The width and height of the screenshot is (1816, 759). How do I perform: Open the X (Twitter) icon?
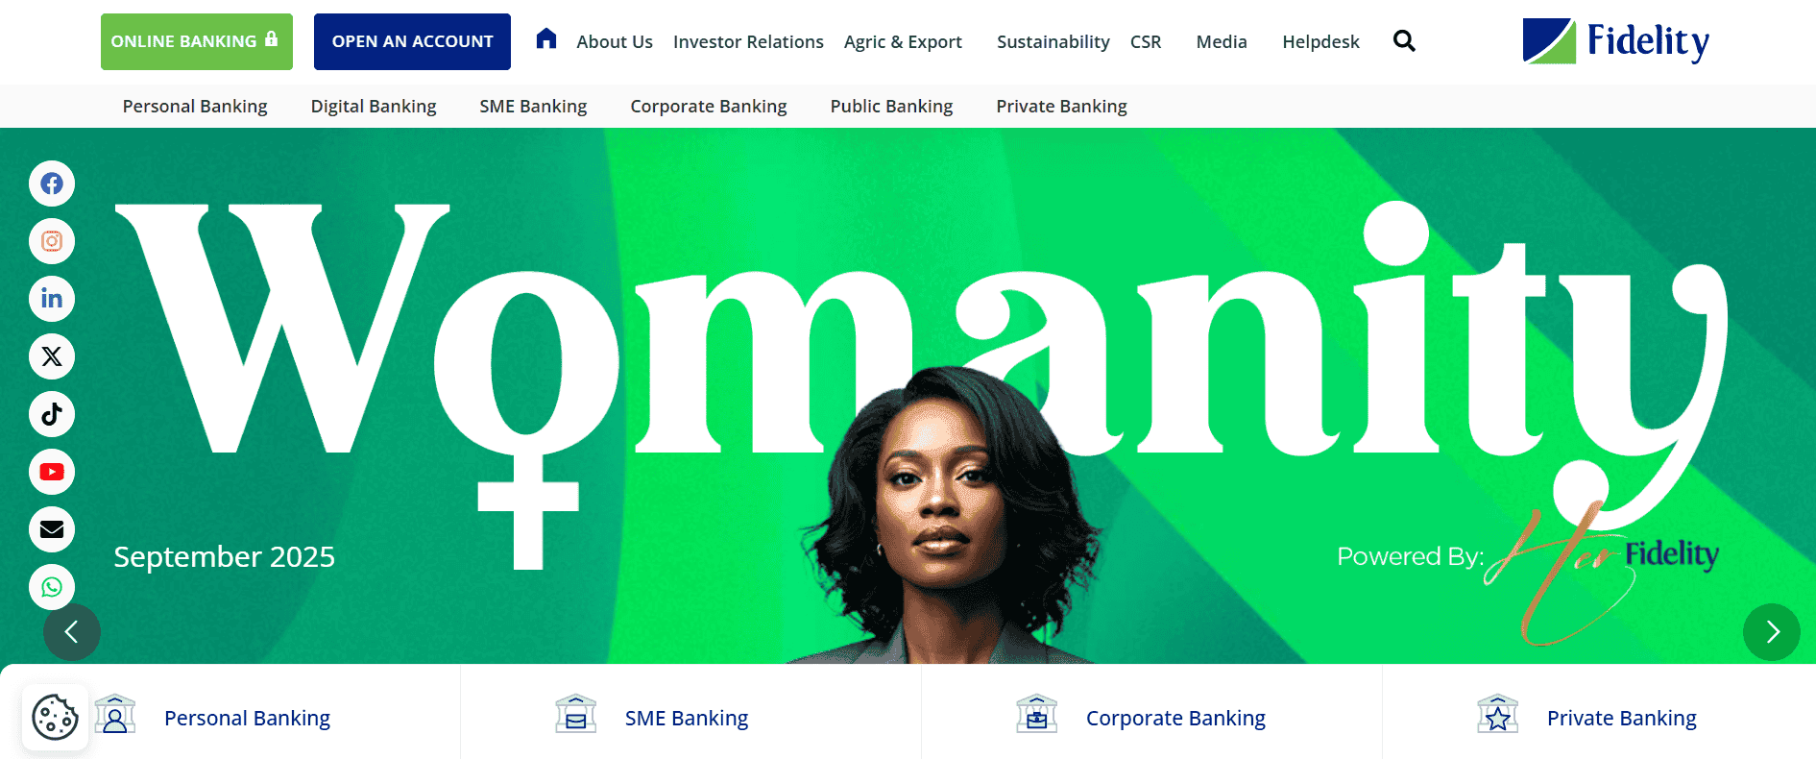[52, 356]
